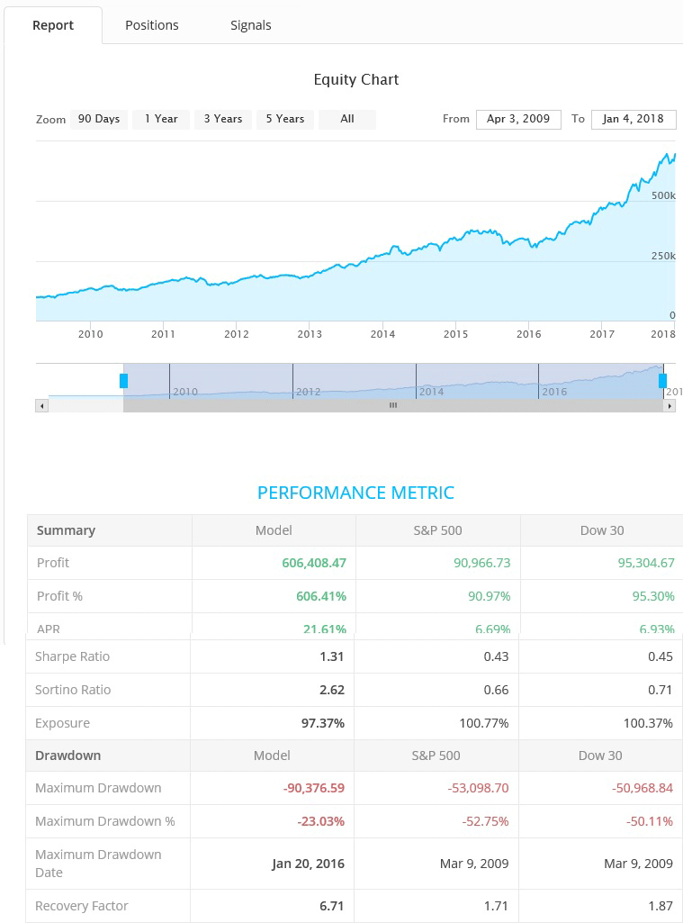Select the Report tab
This screenshot has height=923, width=683.
pyautogui.click(x=53, y=25)
